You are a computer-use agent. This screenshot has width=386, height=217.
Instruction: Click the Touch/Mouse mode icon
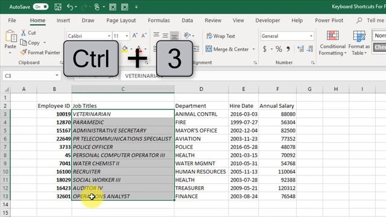(96, 7)
